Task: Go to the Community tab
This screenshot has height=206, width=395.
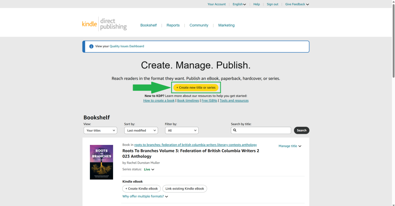Action: click(x=199, y=25)
